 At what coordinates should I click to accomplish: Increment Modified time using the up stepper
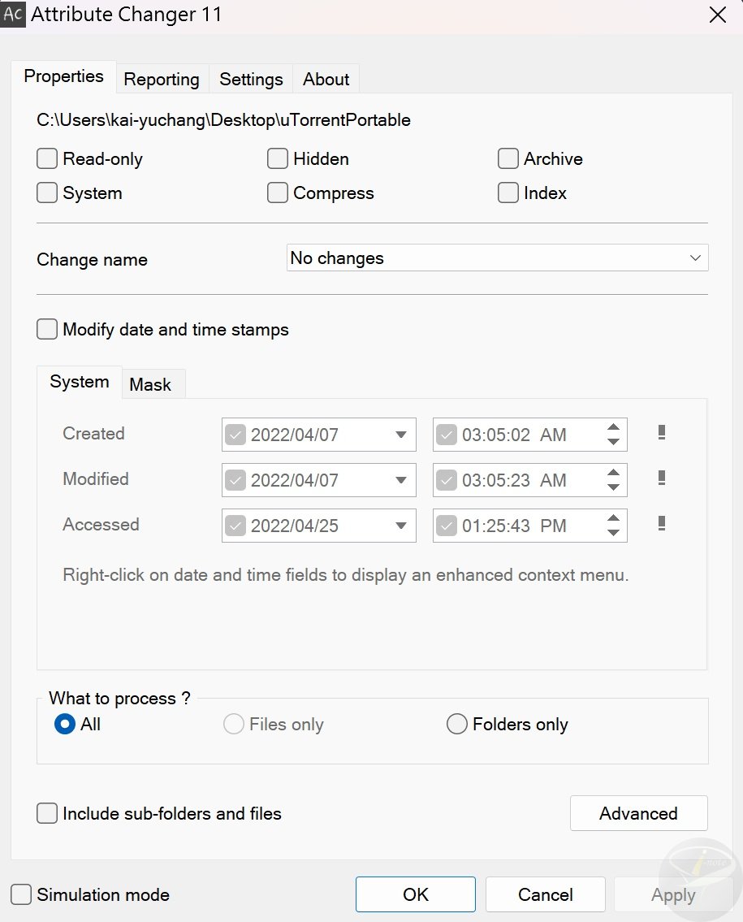(x=613, y=474)
